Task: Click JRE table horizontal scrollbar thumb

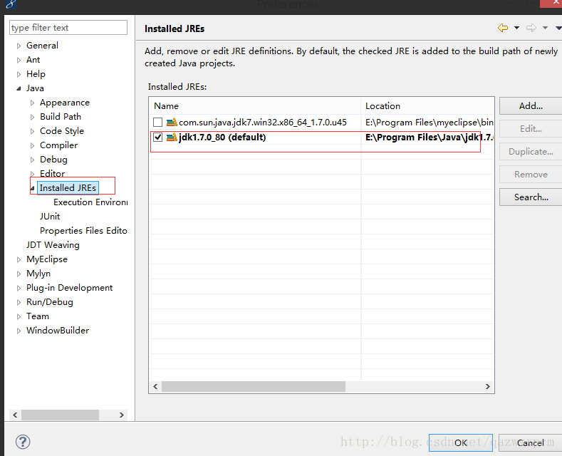Action: pos(254,386)
